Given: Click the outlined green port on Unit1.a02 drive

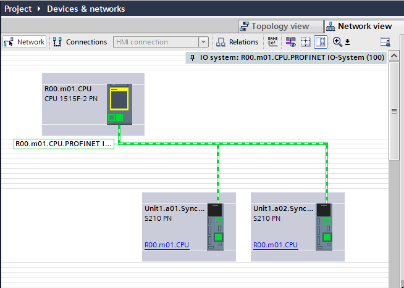Looking at the screenshot, I should (x=327, y=221).
